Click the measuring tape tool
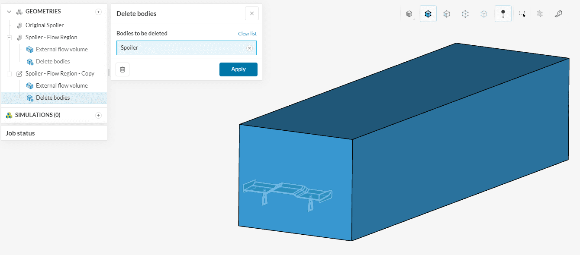Image resolution: width=580 pixels, height=255 pixels. coord(558,14)
